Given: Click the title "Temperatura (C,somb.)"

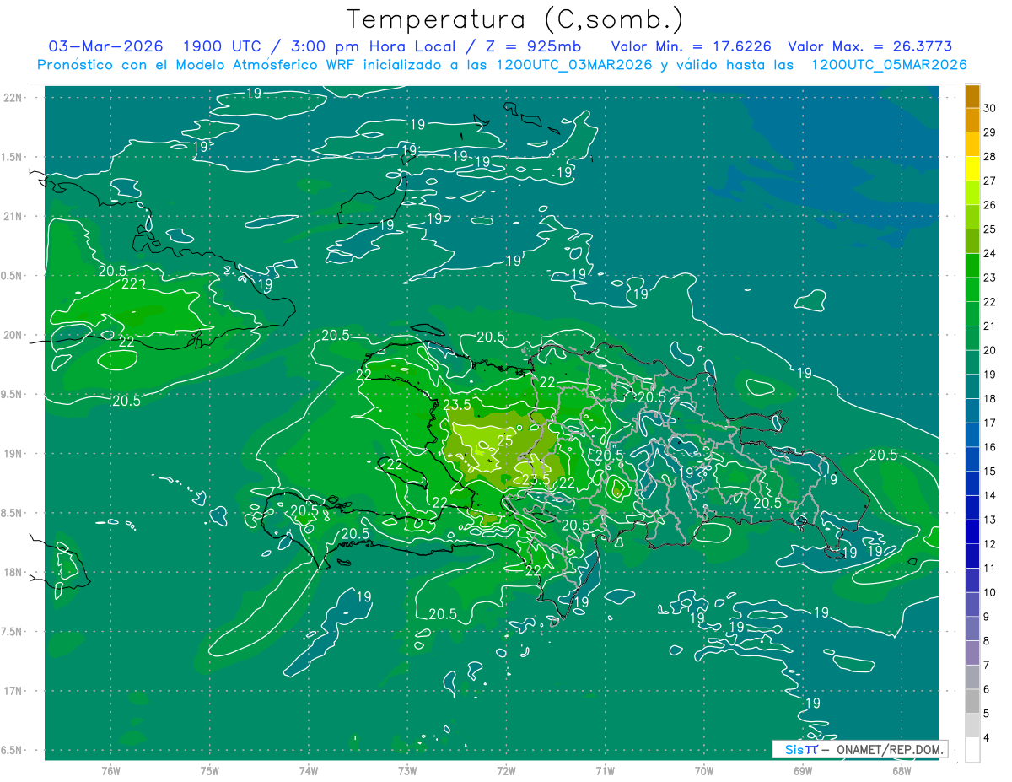Looking at the screenshot, I should [x=516, y=19].
